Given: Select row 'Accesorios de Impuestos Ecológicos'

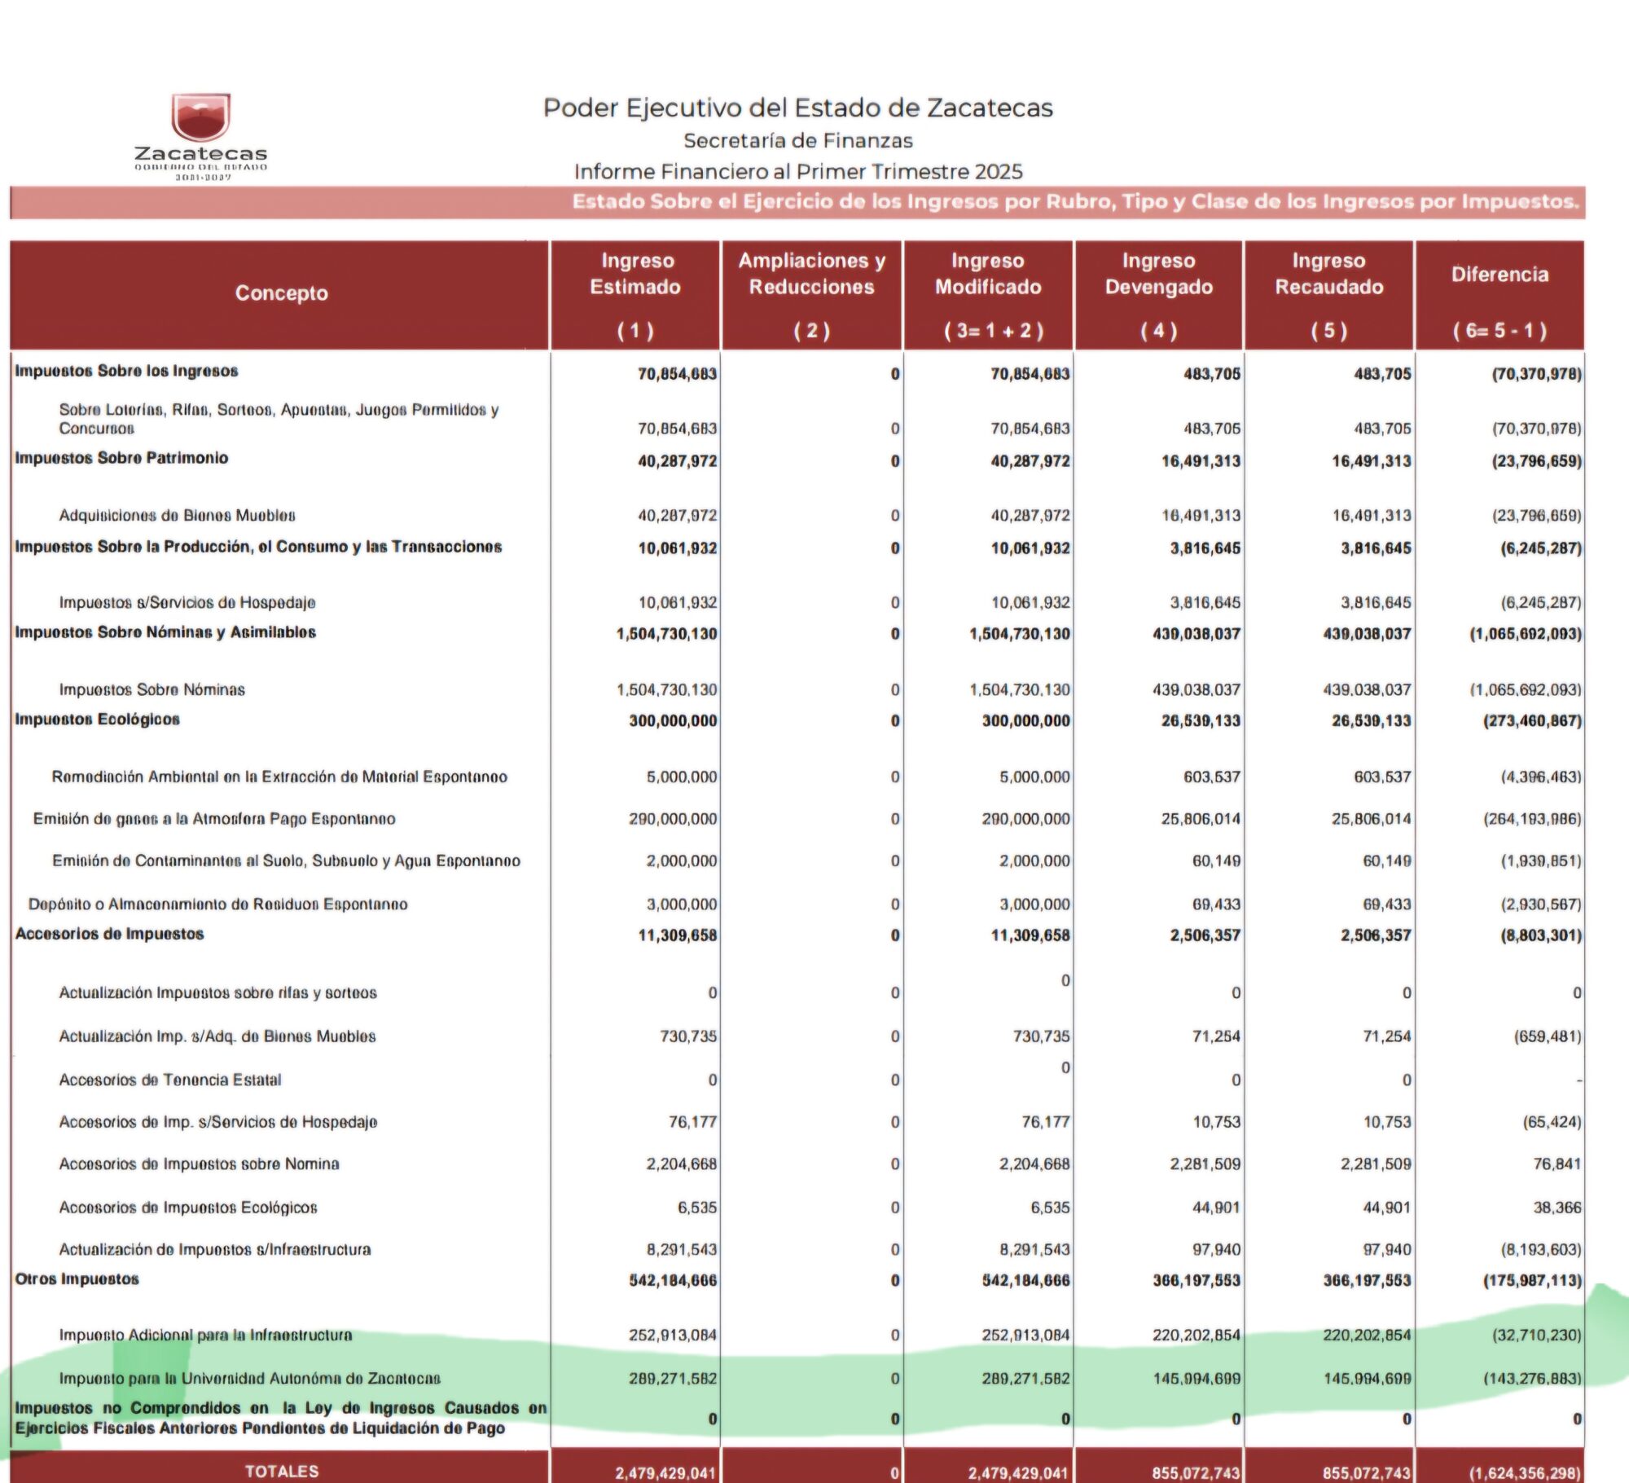Looking at the screenshot, I should click(x=798, y=1208).
